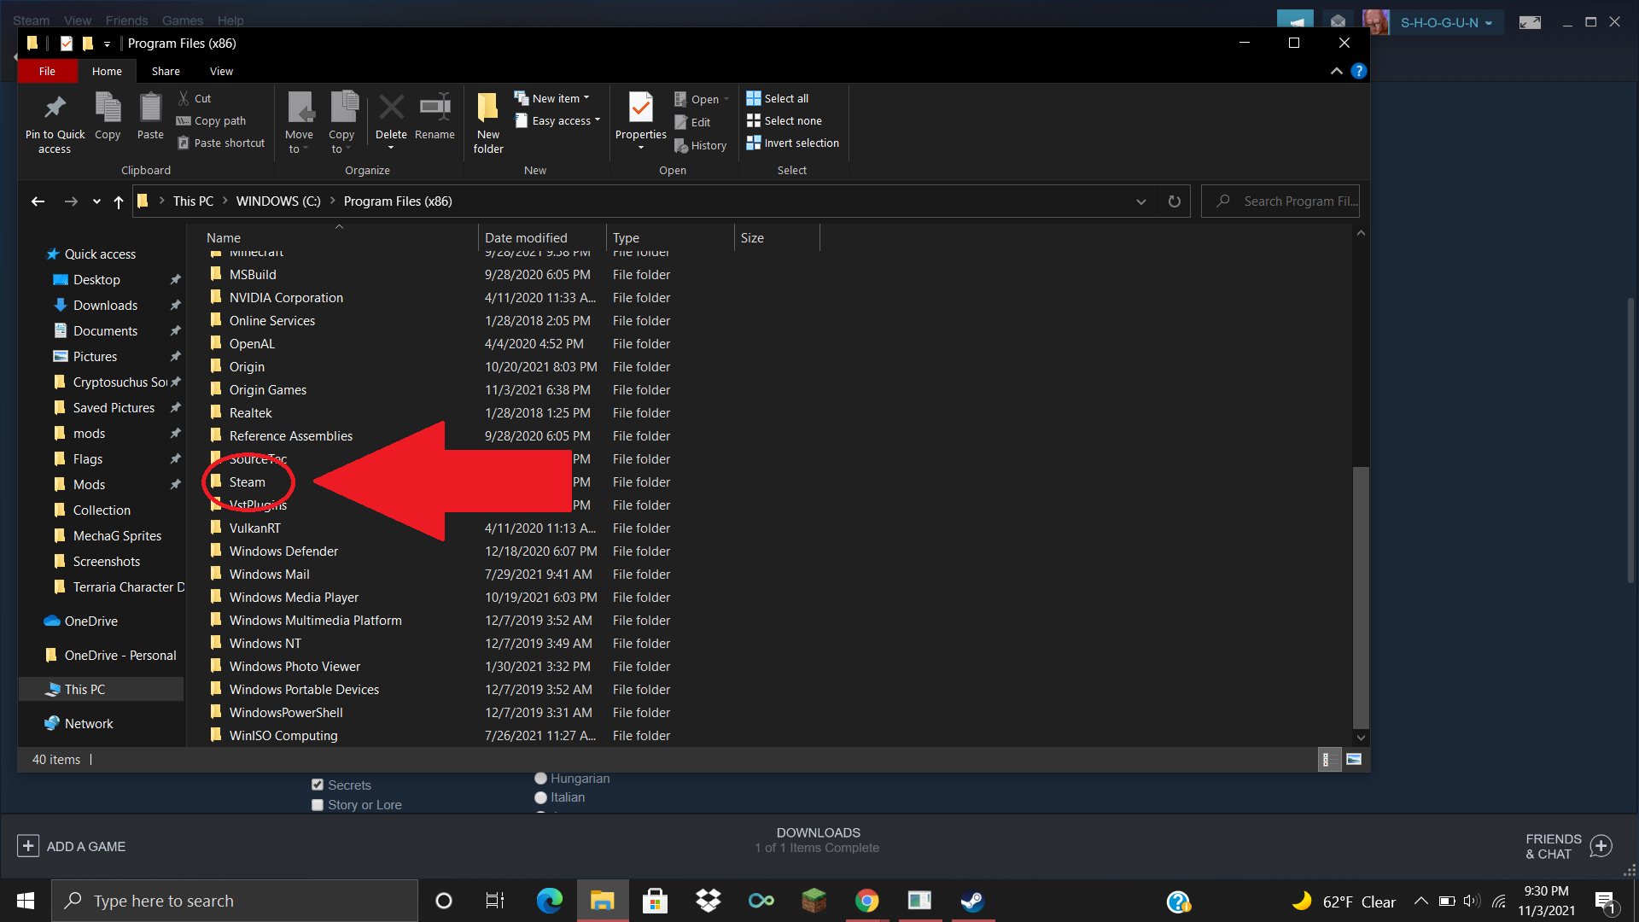The width and height of the screenshot is (1639, 922).
Task: Click the Pin to Quick access icon
Action: (x=55, y=108)
